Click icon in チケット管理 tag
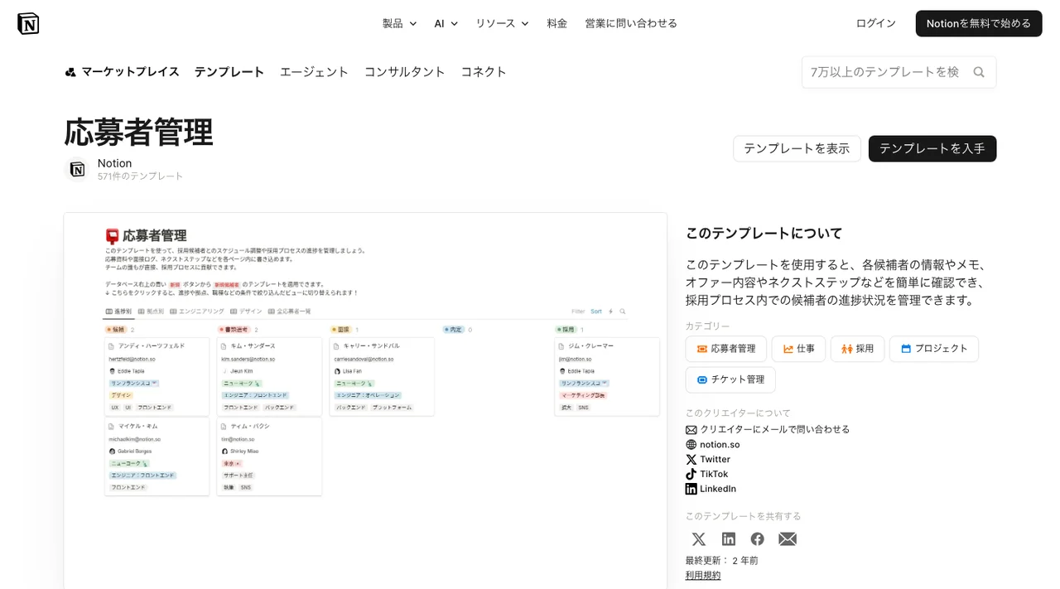This screenshot has width=1060, height=589. tap(702, 379)
